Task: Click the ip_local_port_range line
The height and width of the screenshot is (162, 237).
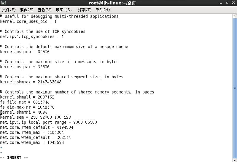Action: pyautogui.click(x=49, y=122)
